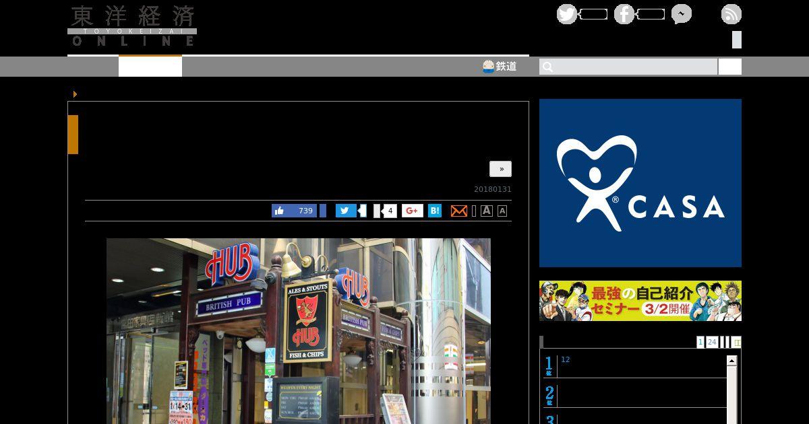Open the 最強の自己紹介 seminar banner
This screenshot has width=809, height=424.
click(640, 301)
